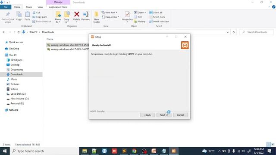Click Cancel in XAMPP Setup
276x155 pixels.
point(180,115)
